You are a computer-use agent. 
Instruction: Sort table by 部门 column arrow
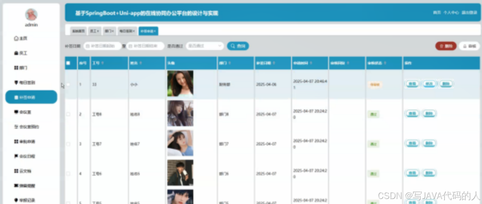(229, 63)
